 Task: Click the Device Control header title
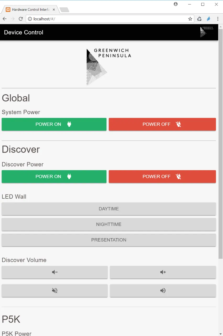tap(24, 32)
